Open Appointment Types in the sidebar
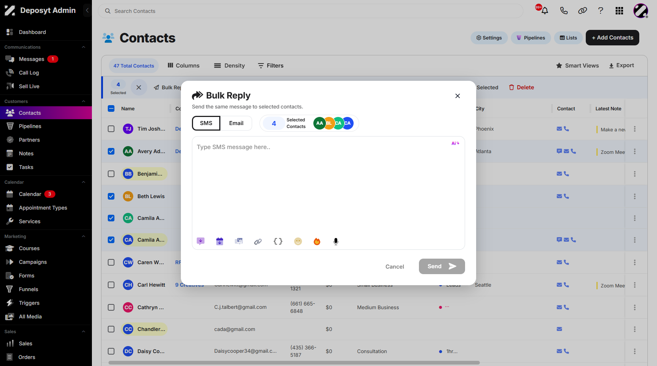657x366 pixels. pyautogui.click(x=43, y=208)
